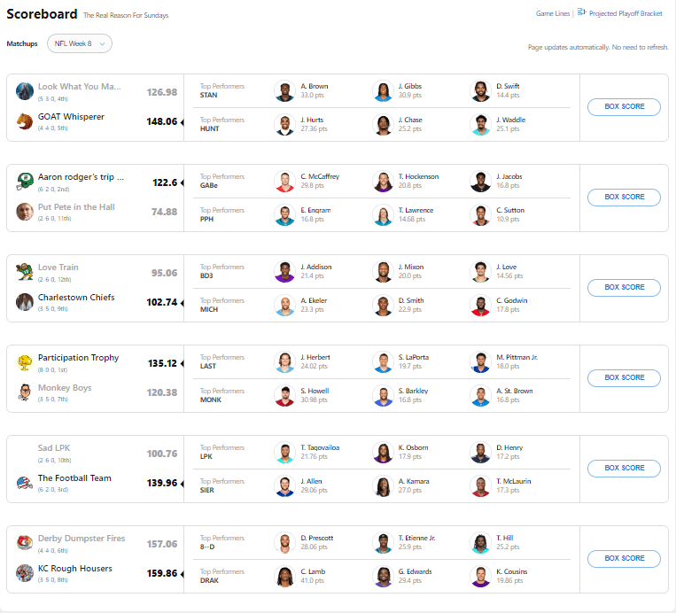Open the NFL Week 8 matchups dropdown
The width and height of the screenshot is (676, 613).
80,43
